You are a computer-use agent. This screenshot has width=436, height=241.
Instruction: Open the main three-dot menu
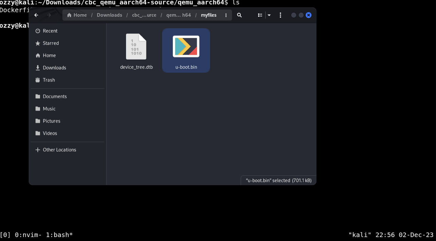tap(280, 15)
